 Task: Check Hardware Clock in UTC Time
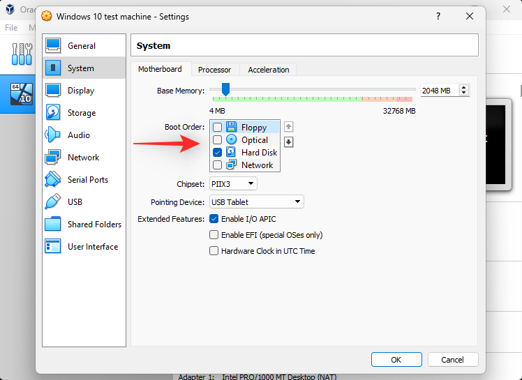[214, 250]
